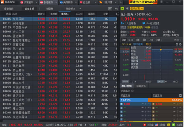This screenshot has height=127, width=184.
Task: Expand the 分钟 period dropdown
Action: coord(159,40)
